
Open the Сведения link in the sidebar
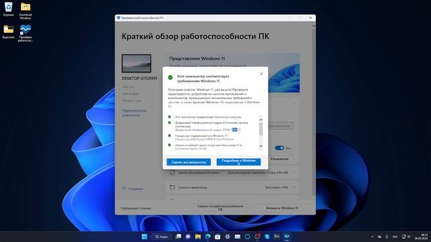135,189
